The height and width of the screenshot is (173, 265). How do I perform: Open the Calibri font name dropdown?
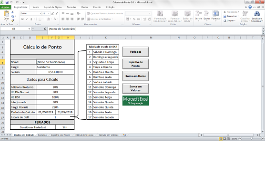tap(41, 13)
